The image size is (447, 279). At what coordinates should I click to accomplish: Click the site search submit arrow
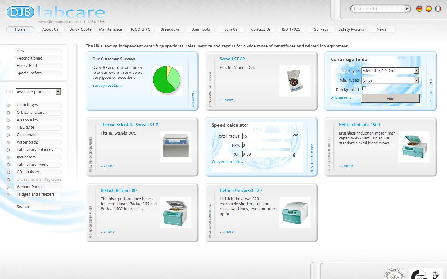tap(407, 9)
